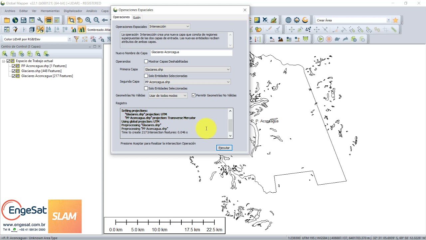Viewport: 426px width, 240px height.
Task: Open the Color LiDAR por RGB/Elev dropdown
Action: click(x=37, y=39)
